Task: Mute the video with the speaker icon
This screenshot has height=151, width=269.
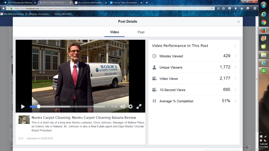Action: point(123,106)
